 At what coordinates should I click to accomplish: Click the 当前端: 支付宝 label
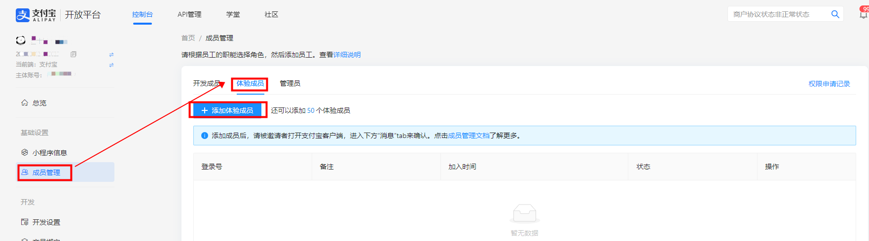click(x=36, y=65)
